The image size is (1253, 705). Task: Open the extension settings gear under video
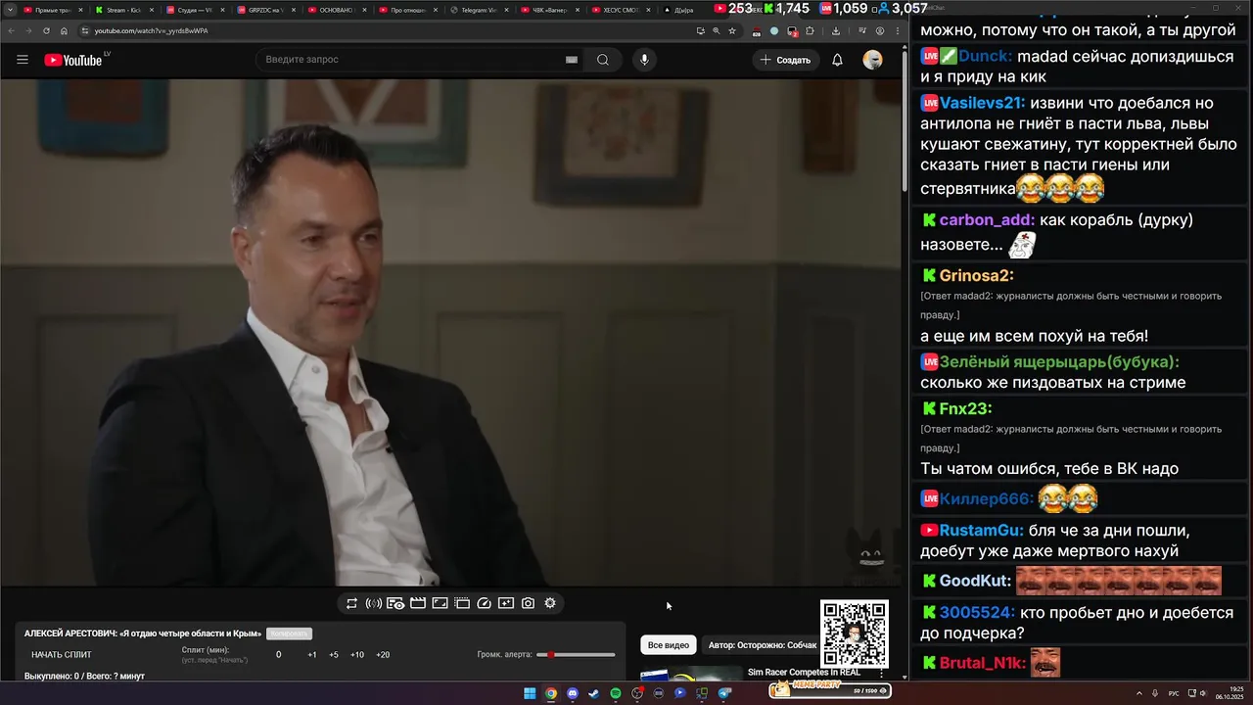coord(550,603)
